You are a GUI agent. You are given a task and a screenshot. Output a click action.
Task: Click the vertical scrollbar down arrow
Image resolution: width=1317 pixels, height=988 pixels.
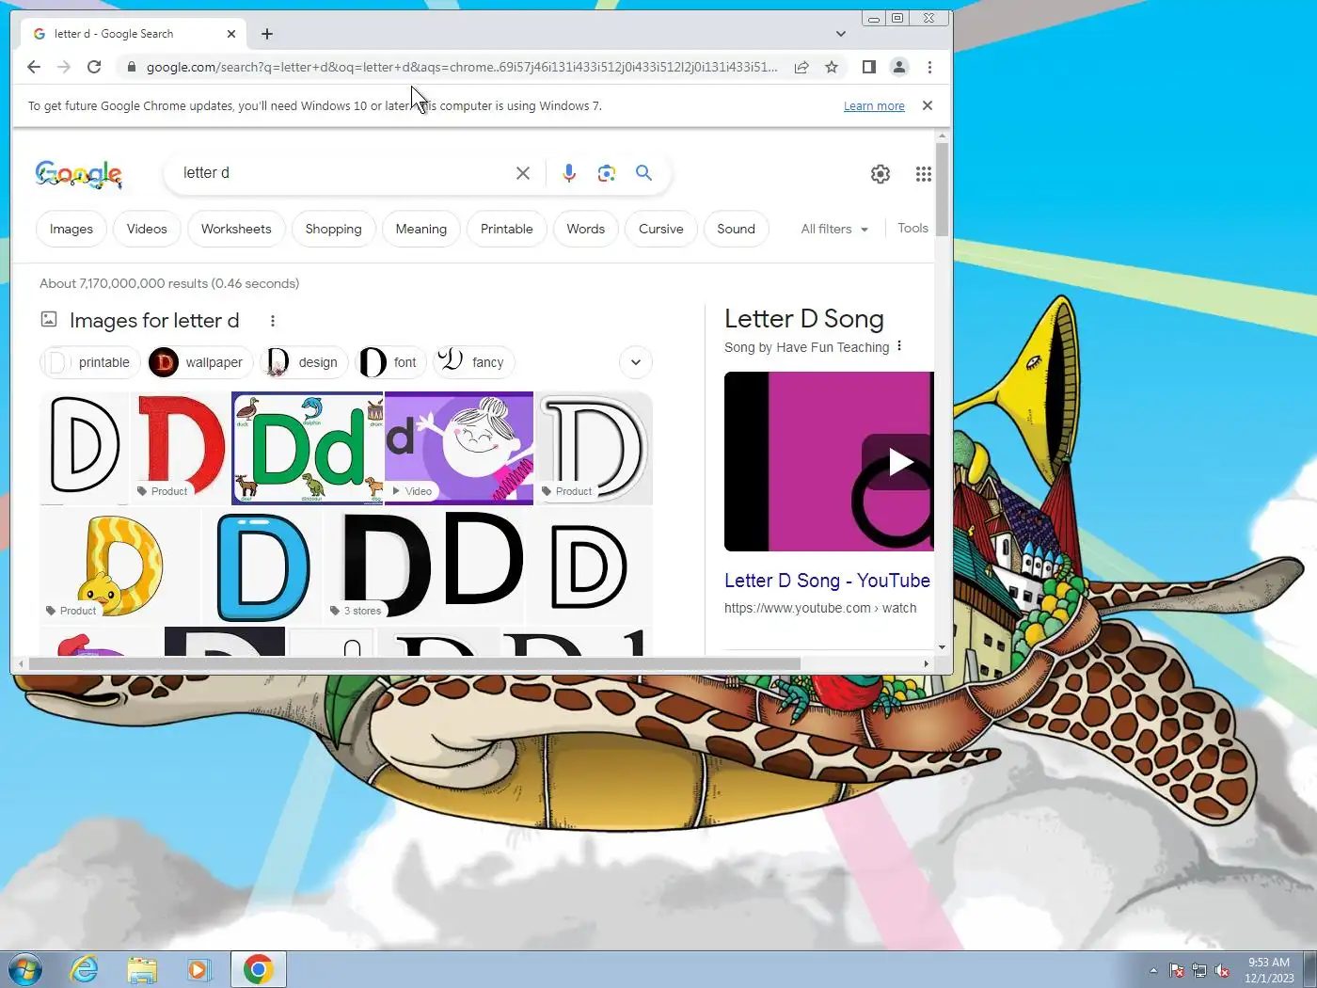coord(942,647)
